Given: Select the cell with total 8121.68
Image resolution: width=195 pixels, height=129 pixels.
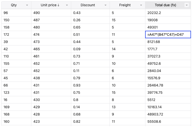Looking at the screenshot, I should (168, 42).
